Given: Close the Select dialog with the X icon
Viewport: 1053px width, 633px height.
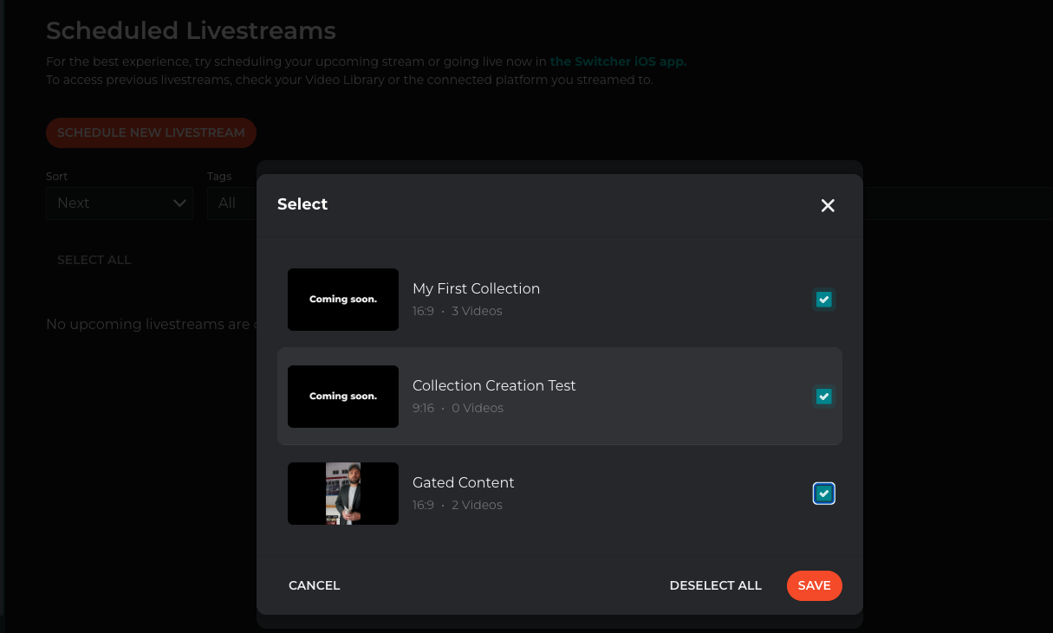Looking at the screenshot, I should 828,205.
